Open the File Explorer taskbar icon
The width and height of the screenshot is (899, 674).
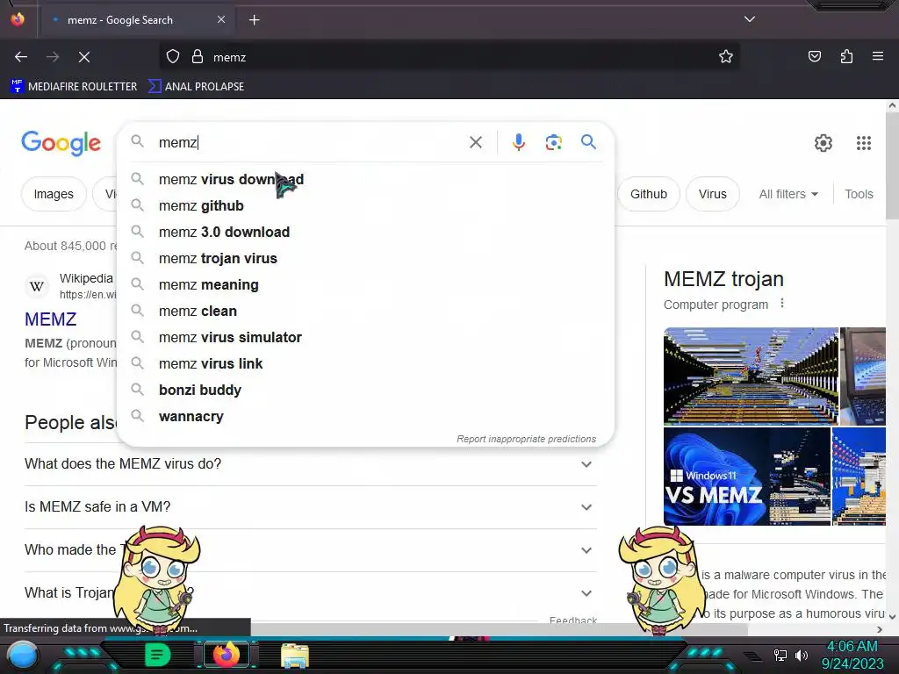(295, 656)
